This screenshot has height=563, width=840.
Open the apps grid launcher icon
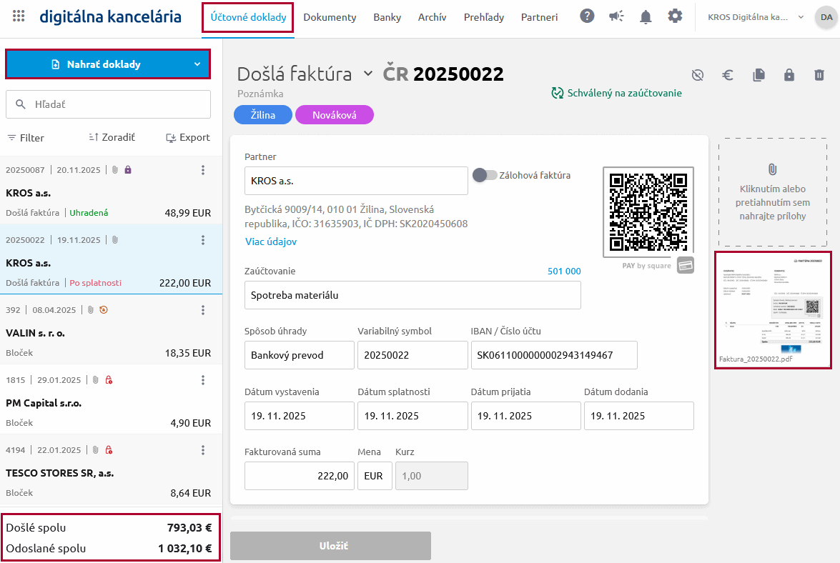[x=19, y=16]
